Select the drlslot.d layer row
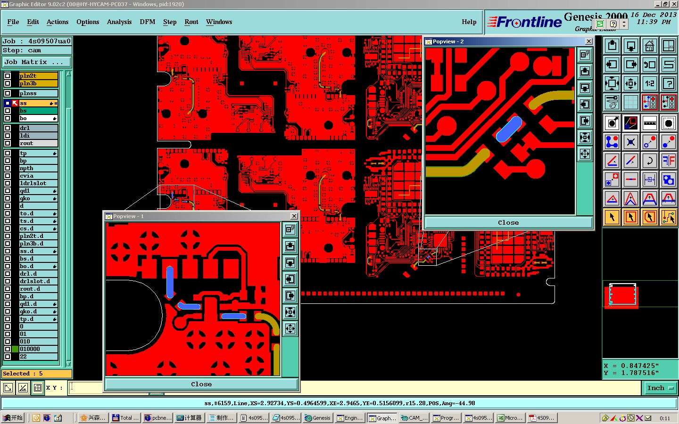Viewport: 679px width, 424px height. point(38,281)
